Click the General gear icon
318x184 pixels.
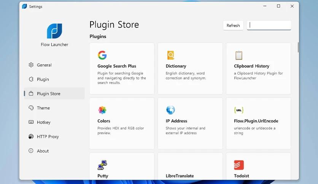31,65
